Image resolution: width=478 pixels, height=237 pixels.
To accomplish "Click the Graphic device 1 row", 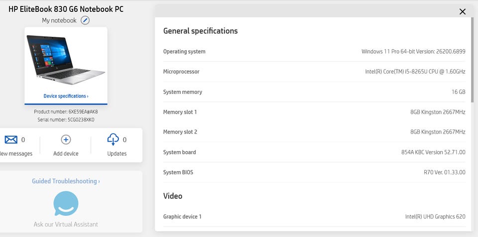I will (x=314, y=217).
